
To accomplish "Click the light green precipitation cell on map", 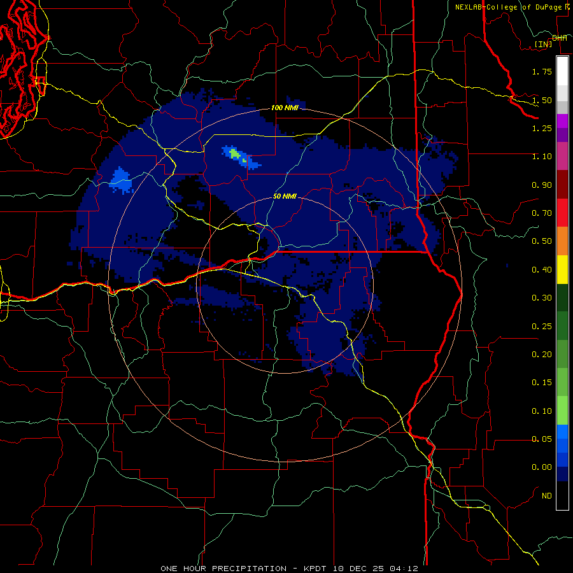I will pyautogui.click(x=234, y=153).
